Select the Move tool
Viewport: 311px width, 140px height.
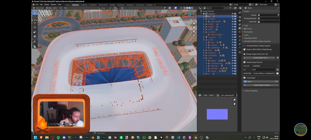point(35,23)
